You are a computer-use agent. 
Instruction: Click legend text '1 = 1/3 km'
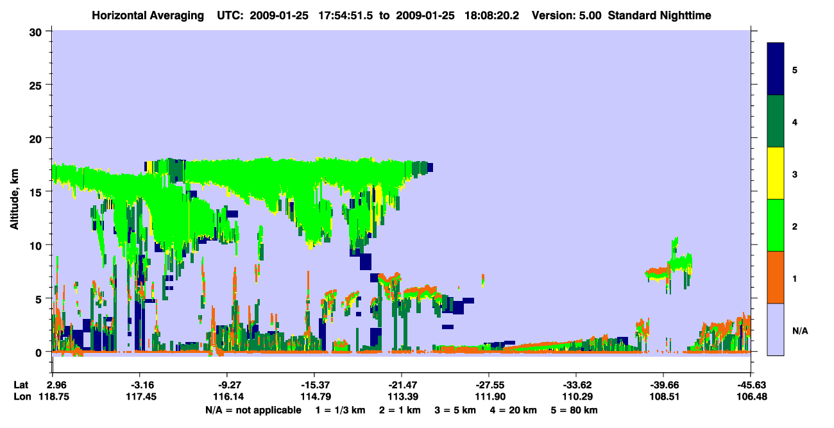[339, 410]
